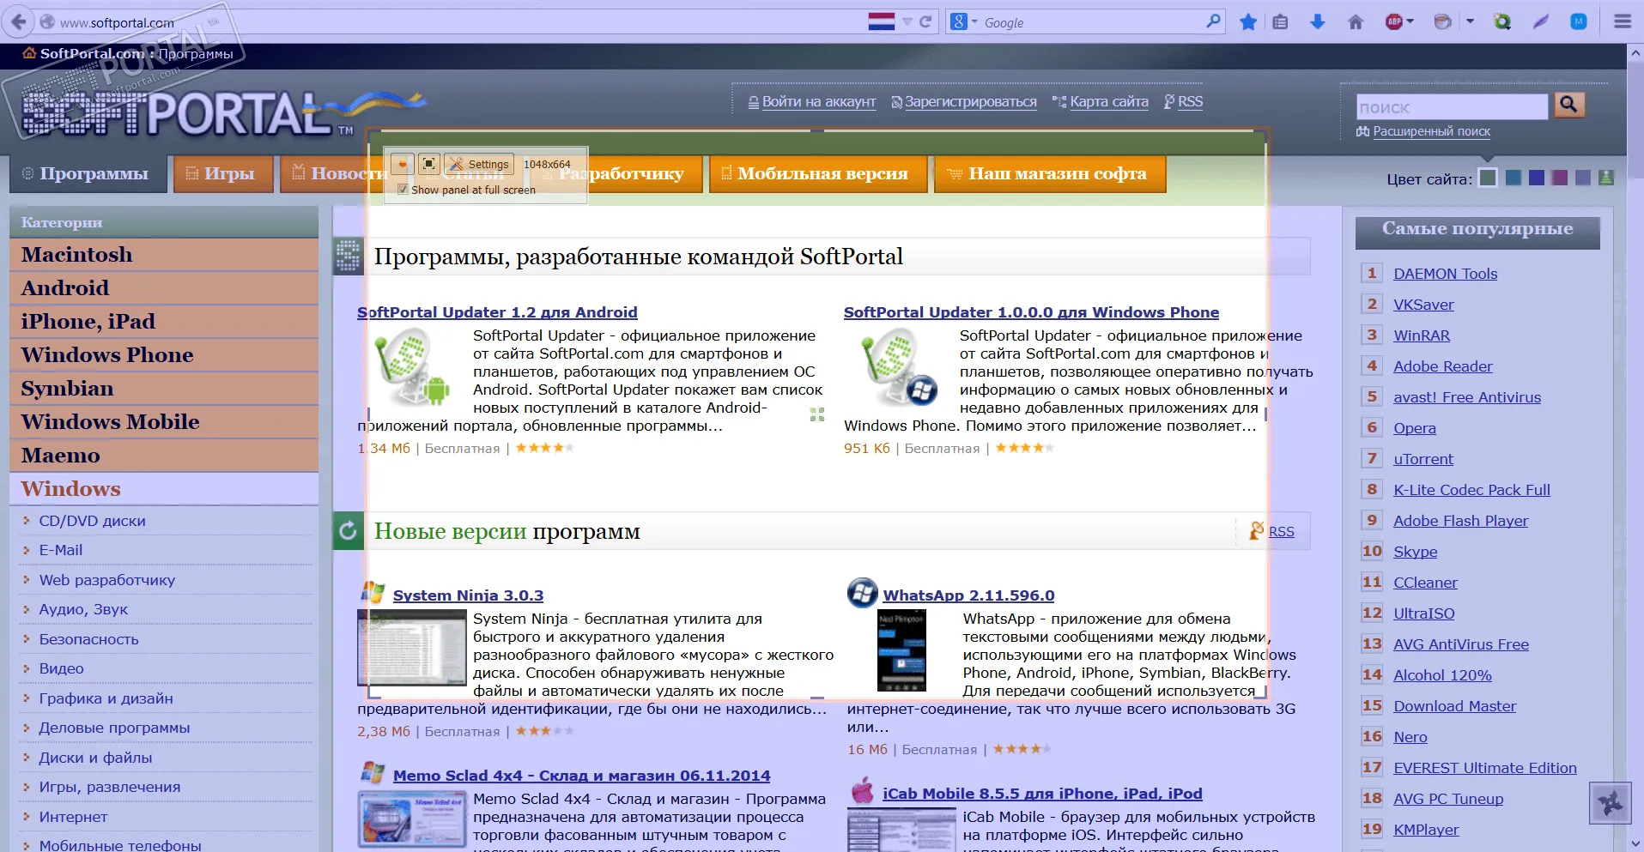Expand CD/DVD диски subcategory
This screenshot has width=1644, height=852.
click(92, 521)
